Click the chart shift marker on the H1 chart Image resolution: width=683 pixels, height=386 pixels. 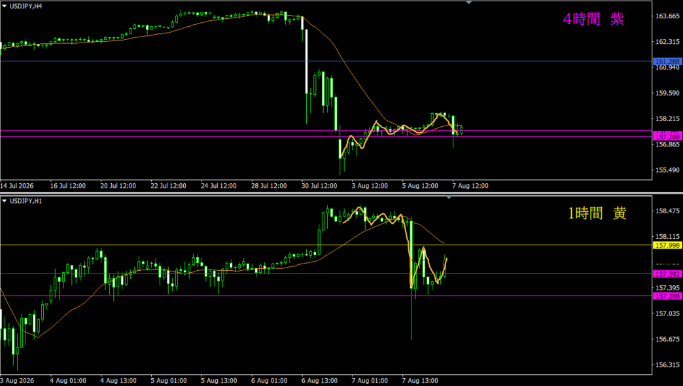(449, 198)
